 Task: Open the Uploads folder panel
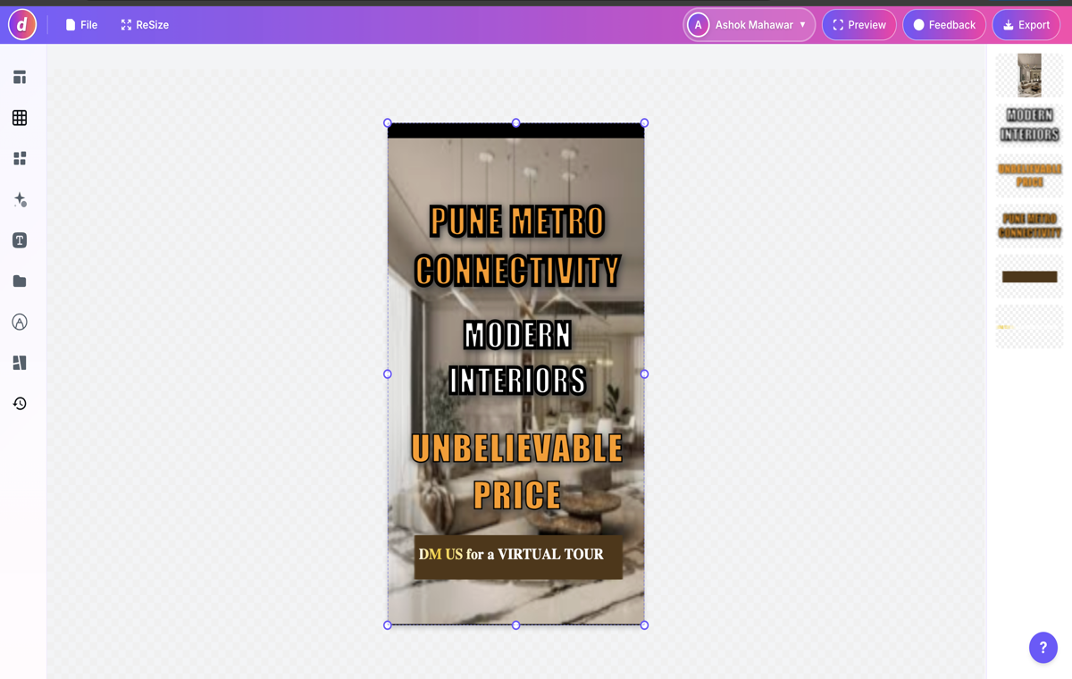[20, 281]
